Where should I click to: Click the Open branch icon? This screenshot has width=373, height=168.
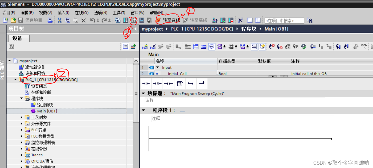tap(191, 83)
